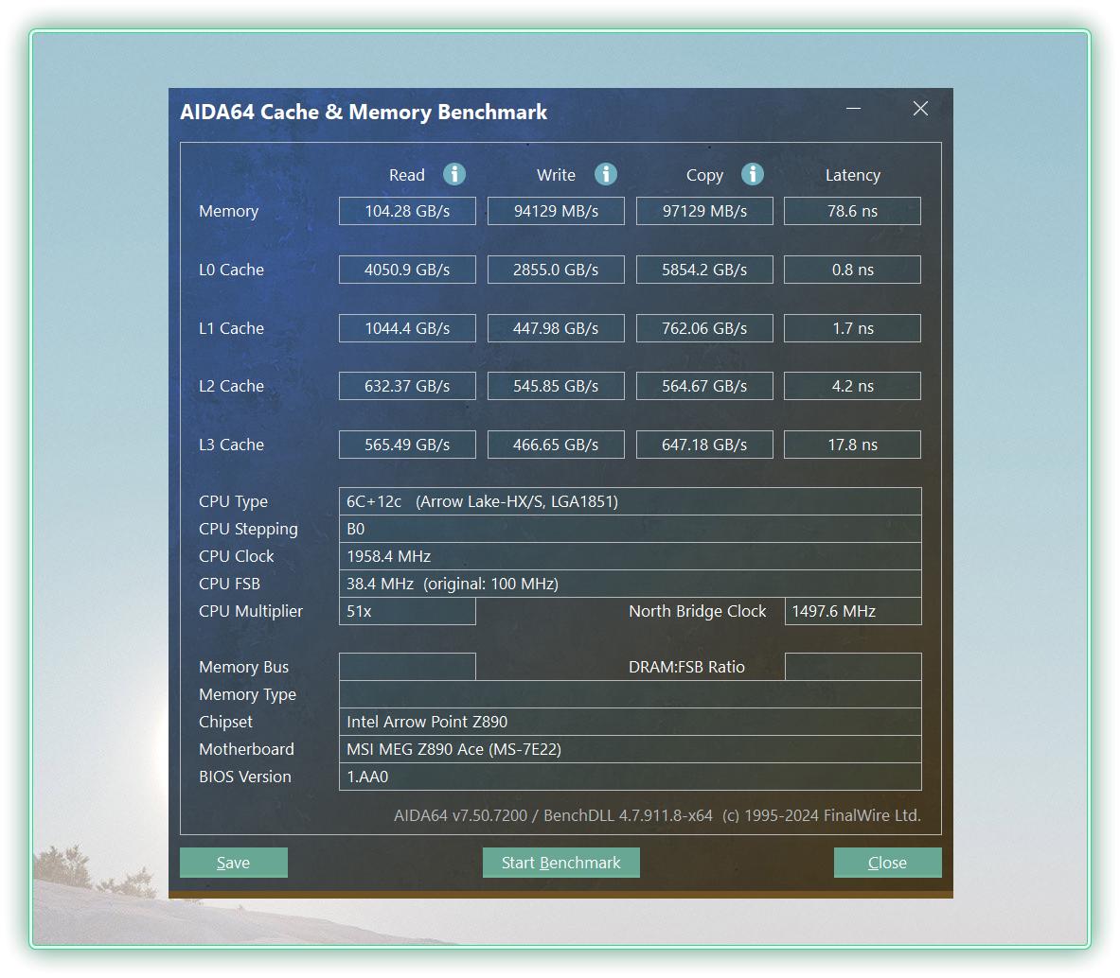Screen dimensions: 1120x978
Task: Click CPU Type field 6C+12c Arrow Lake
Action: pyautogui.click(x=630, y=501)
